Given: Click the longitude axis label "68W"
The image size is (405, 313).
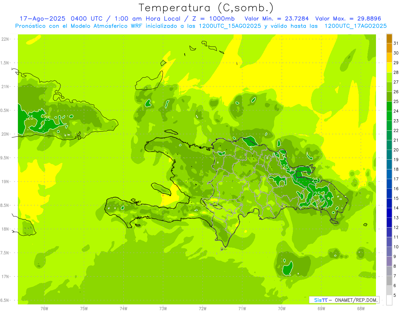Looking at the screenshot, I should (361, 309).
